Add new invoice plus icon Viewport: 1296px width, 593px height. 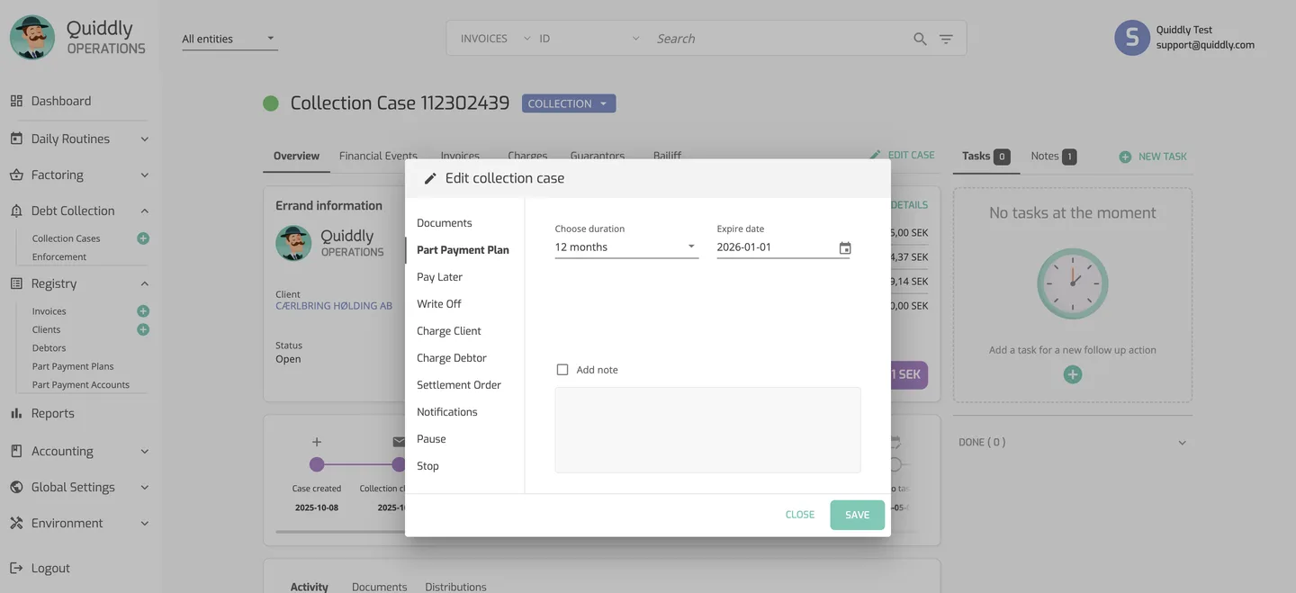pyautogui.click(x=143, y=311)
